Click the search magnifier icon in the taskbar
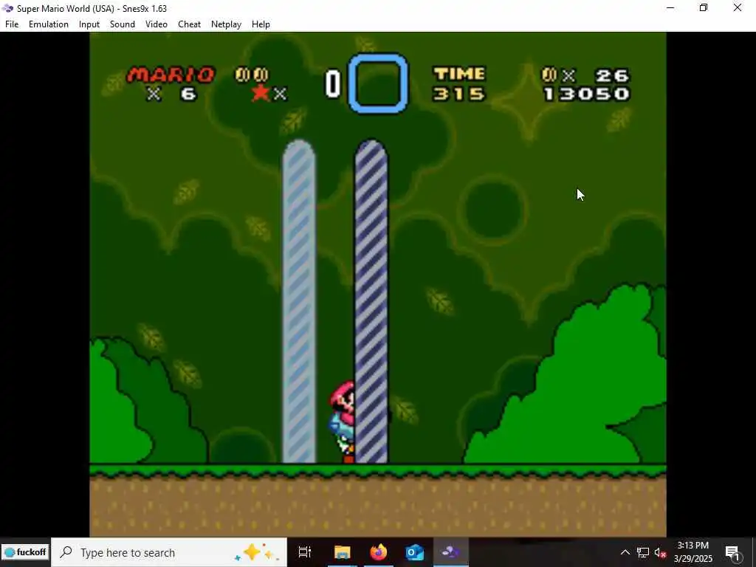This screenshot has width=756, height=567. pyautogui.click(x=66, y=552)
